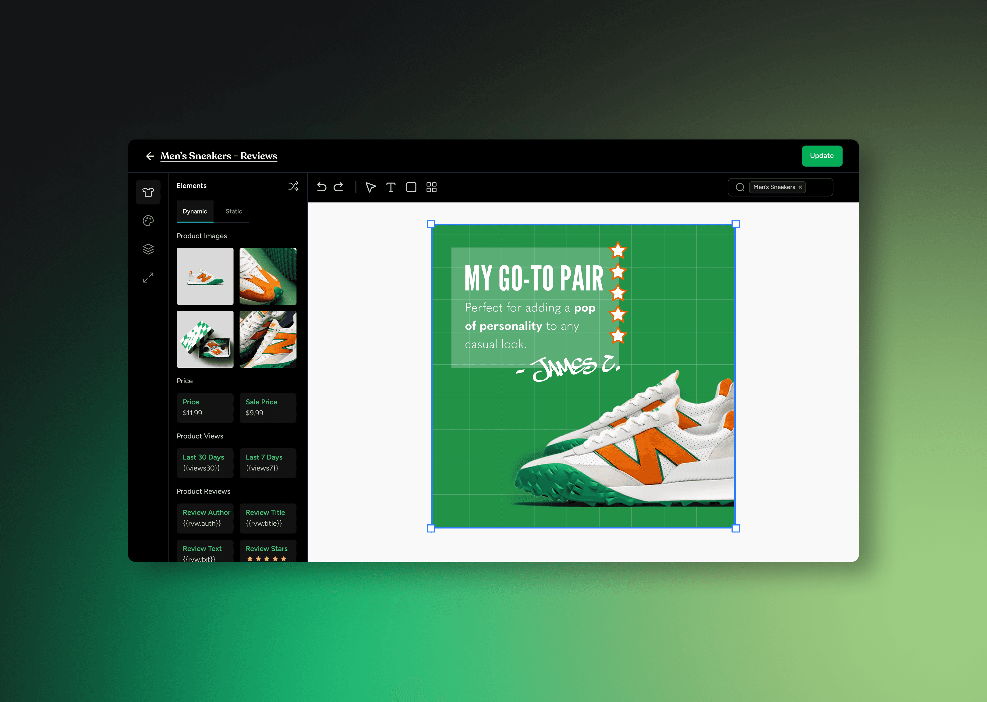
Task: Add the Review Title element
Action: [x=268, y=518]
